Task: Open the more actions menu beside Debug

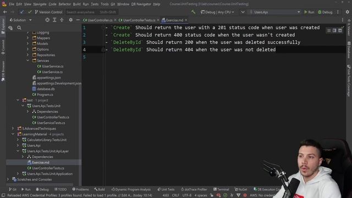Action: click(x=338, y=12)
